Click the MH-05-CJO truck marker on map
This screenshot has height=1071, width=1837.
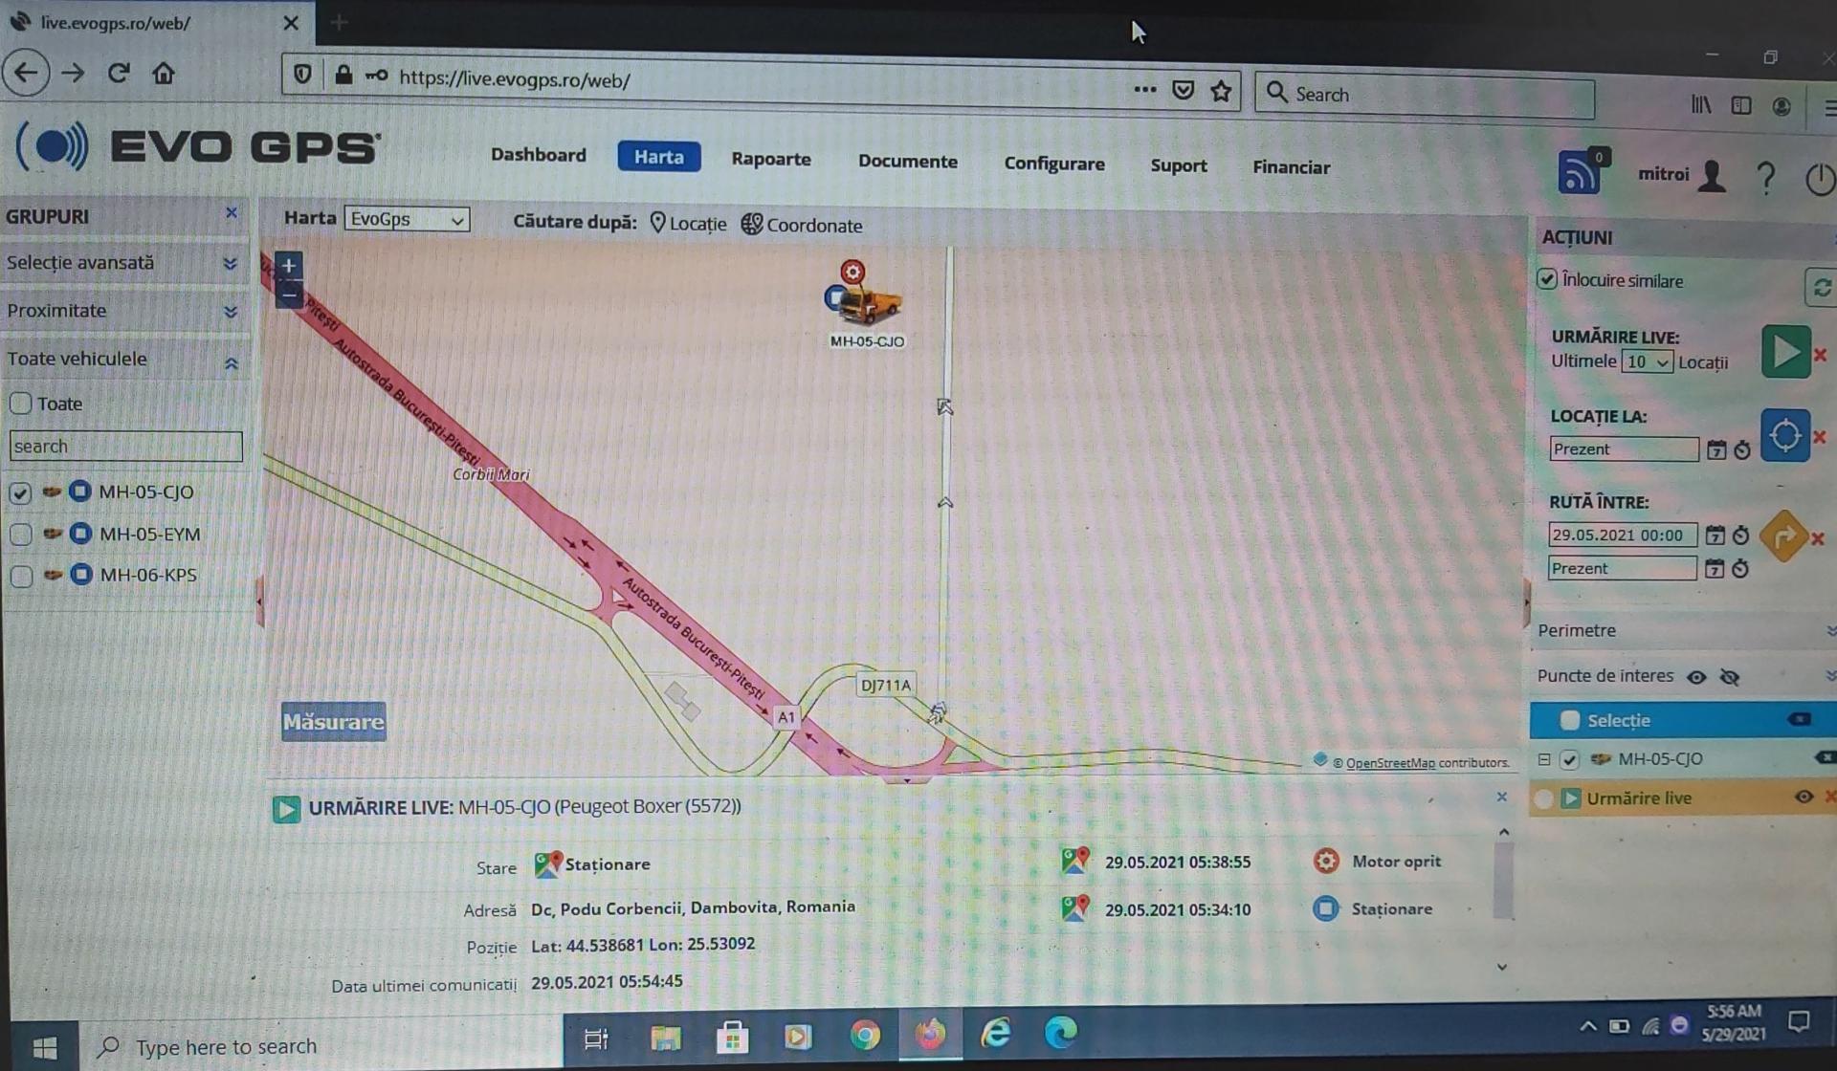pyautogui.click(x=868, y=304)
